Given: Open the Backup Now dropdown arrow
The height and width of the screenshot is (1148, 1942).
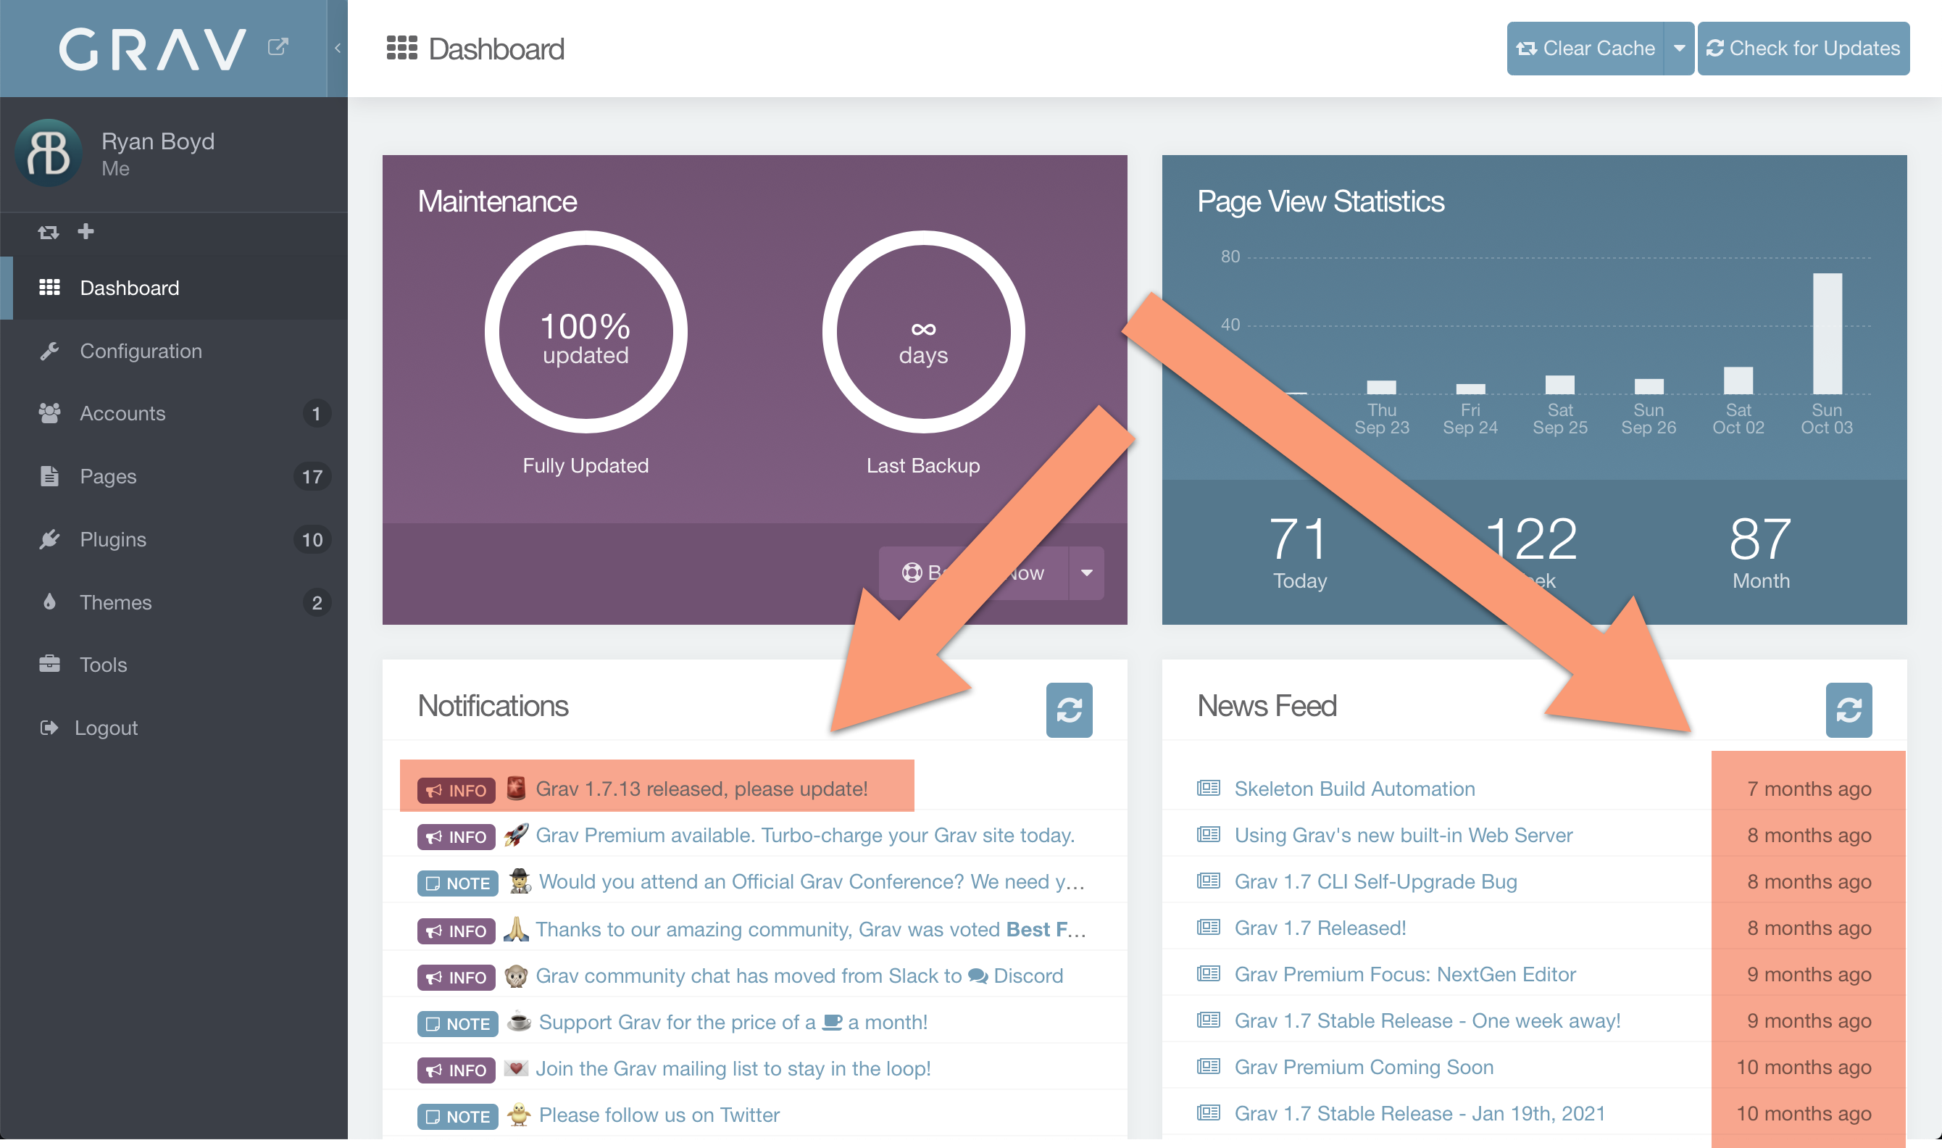Looking at the screenshot, I should (x=1087, y=573).
